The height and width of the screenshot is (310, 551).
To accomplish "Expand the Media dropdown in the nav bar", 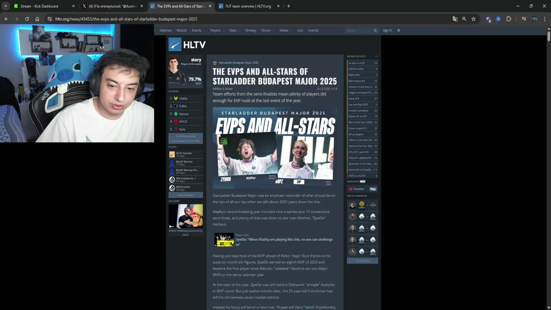I will (285, 31).
